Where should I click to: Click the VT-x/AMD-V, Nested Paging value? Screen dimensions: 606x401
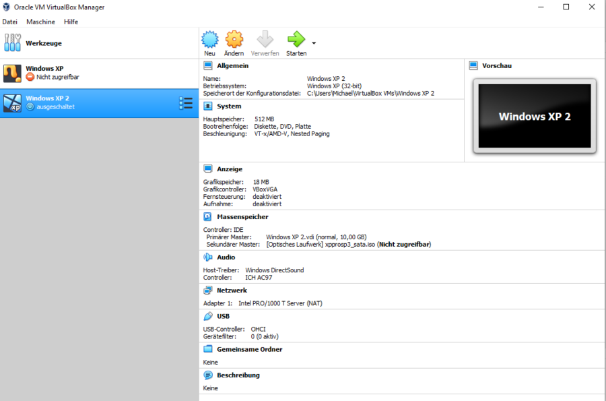pyautogui.click(x=292, y=134)
